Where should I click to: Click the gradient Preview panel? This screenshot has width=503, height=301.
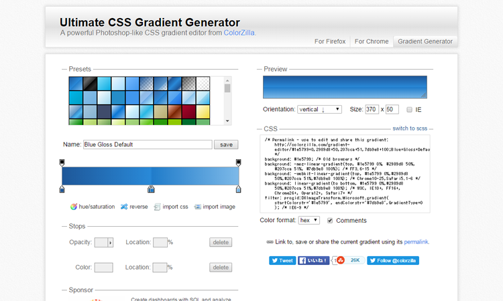click(345, 87)
